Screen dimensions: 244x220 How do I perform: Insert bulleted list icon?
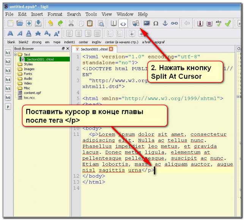coord(110,33)
